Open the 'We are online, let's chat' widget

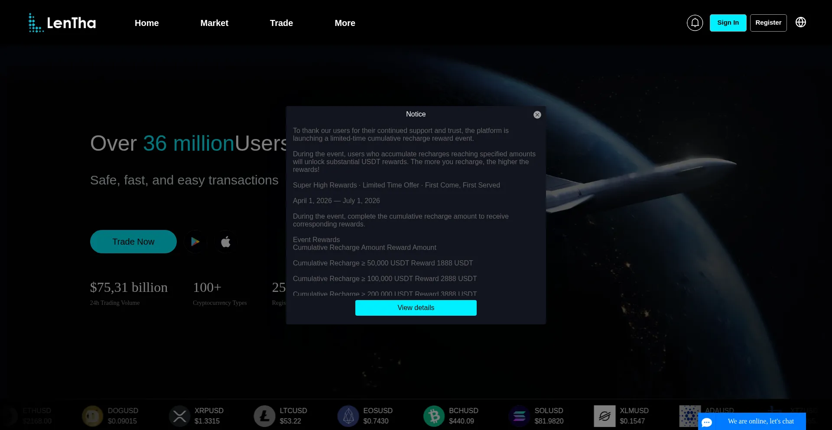click(x=752, y=421)
